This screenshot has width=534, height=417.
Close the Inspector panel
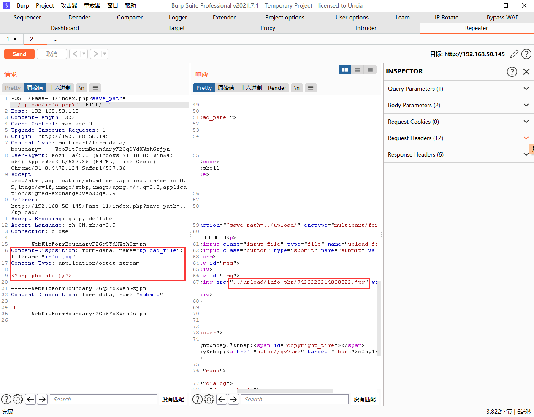click(x=526, y=72)
